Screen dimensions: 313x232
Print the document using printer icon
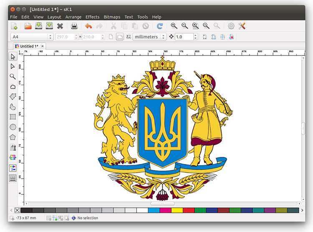coord(74,26)
